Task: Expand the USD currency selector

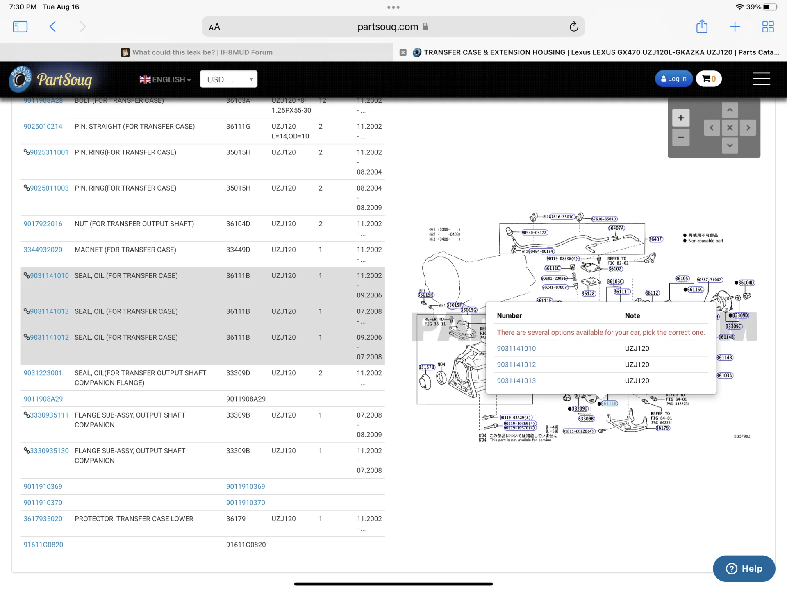Action: (x=228, y=79)
